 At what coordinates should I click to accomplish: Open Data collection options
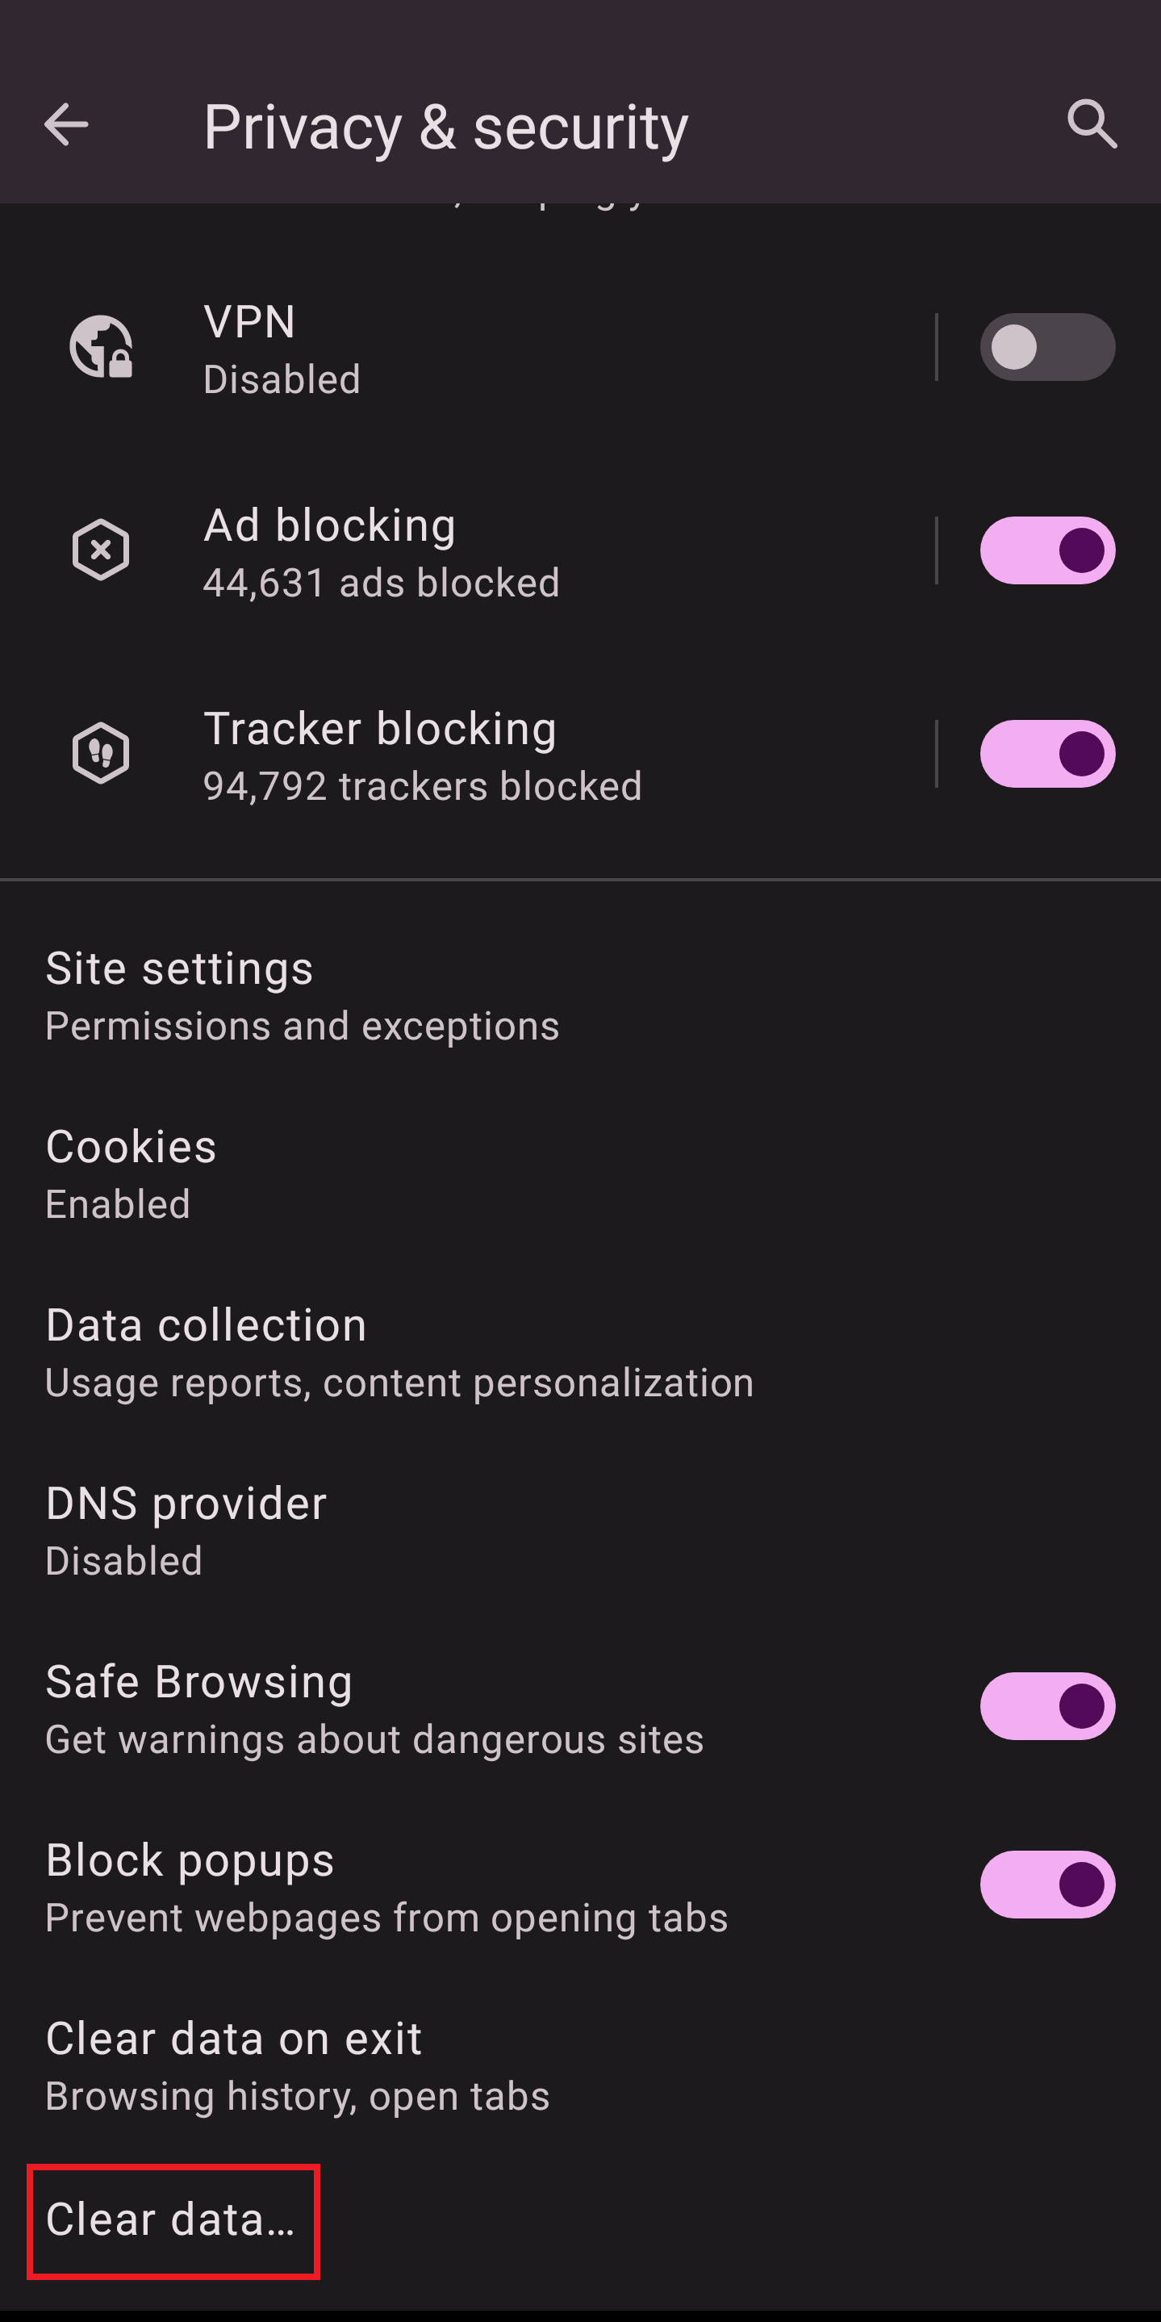click(399, 1352)
